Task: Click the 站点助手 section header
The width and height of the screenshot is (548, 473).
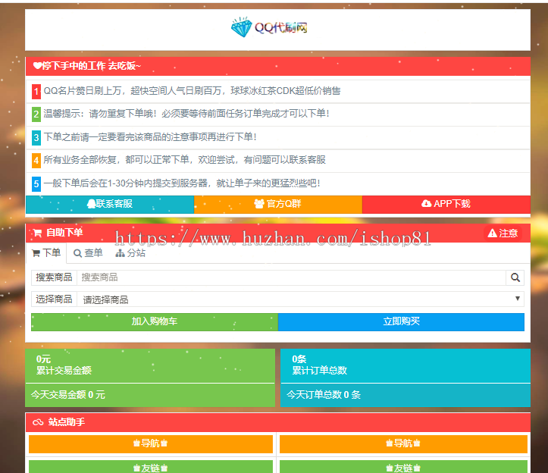Action: (x=278, y=422)
